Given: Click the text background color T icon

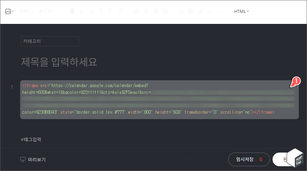Looking at the screenshot, I should pyautogui.click(x=120, y=12).
